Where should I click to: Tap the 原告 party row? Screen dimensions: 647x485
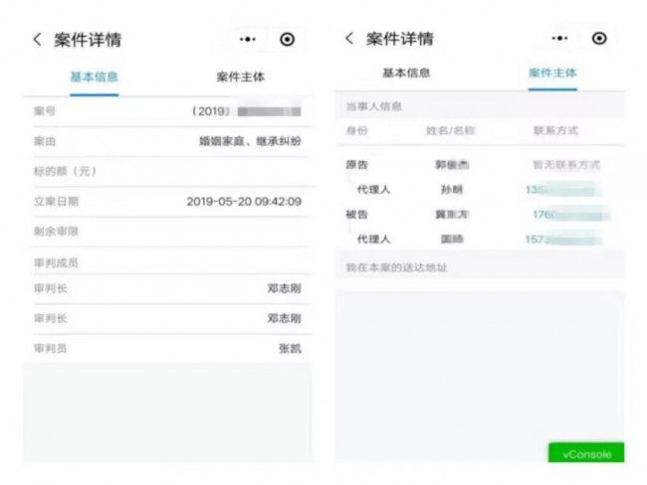point(480,165)
